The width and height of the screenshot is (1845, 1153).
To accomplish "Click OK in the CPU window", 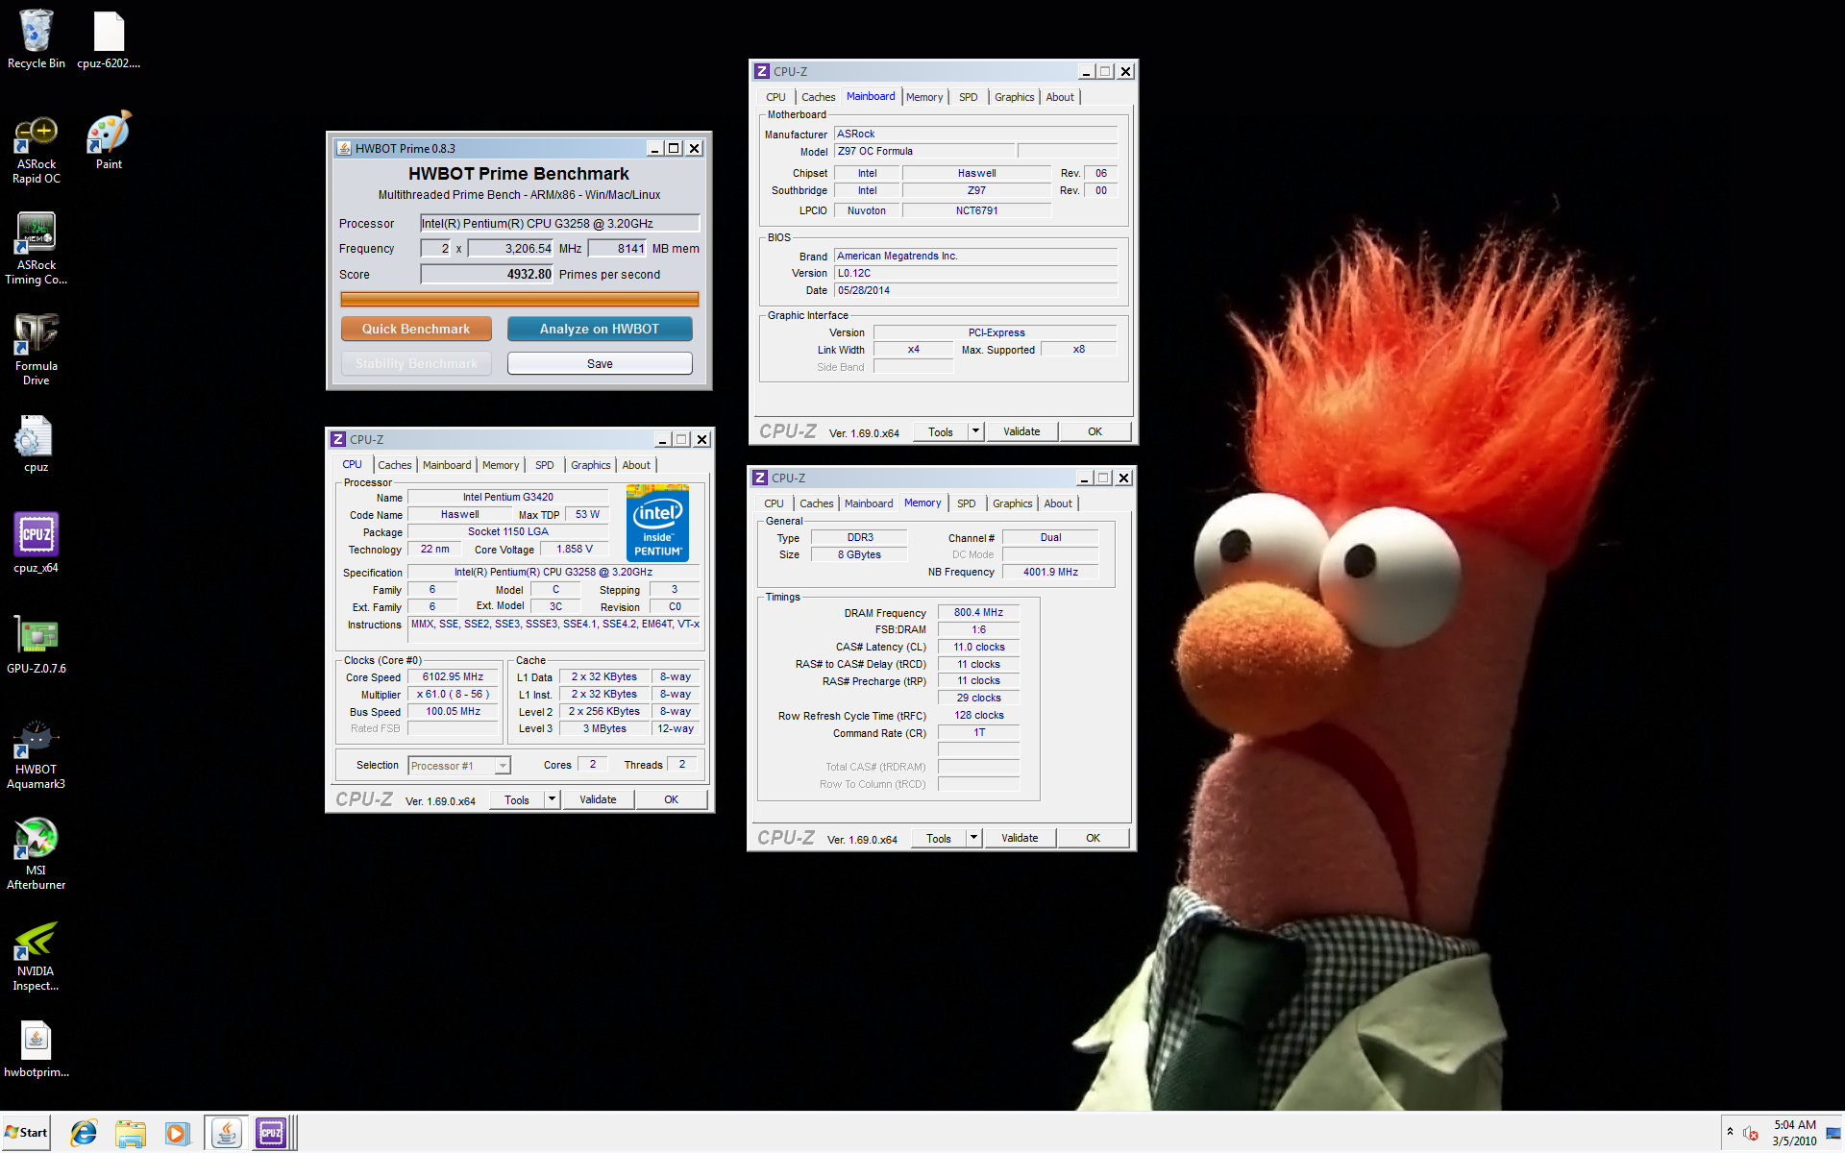I will [671, 799].
